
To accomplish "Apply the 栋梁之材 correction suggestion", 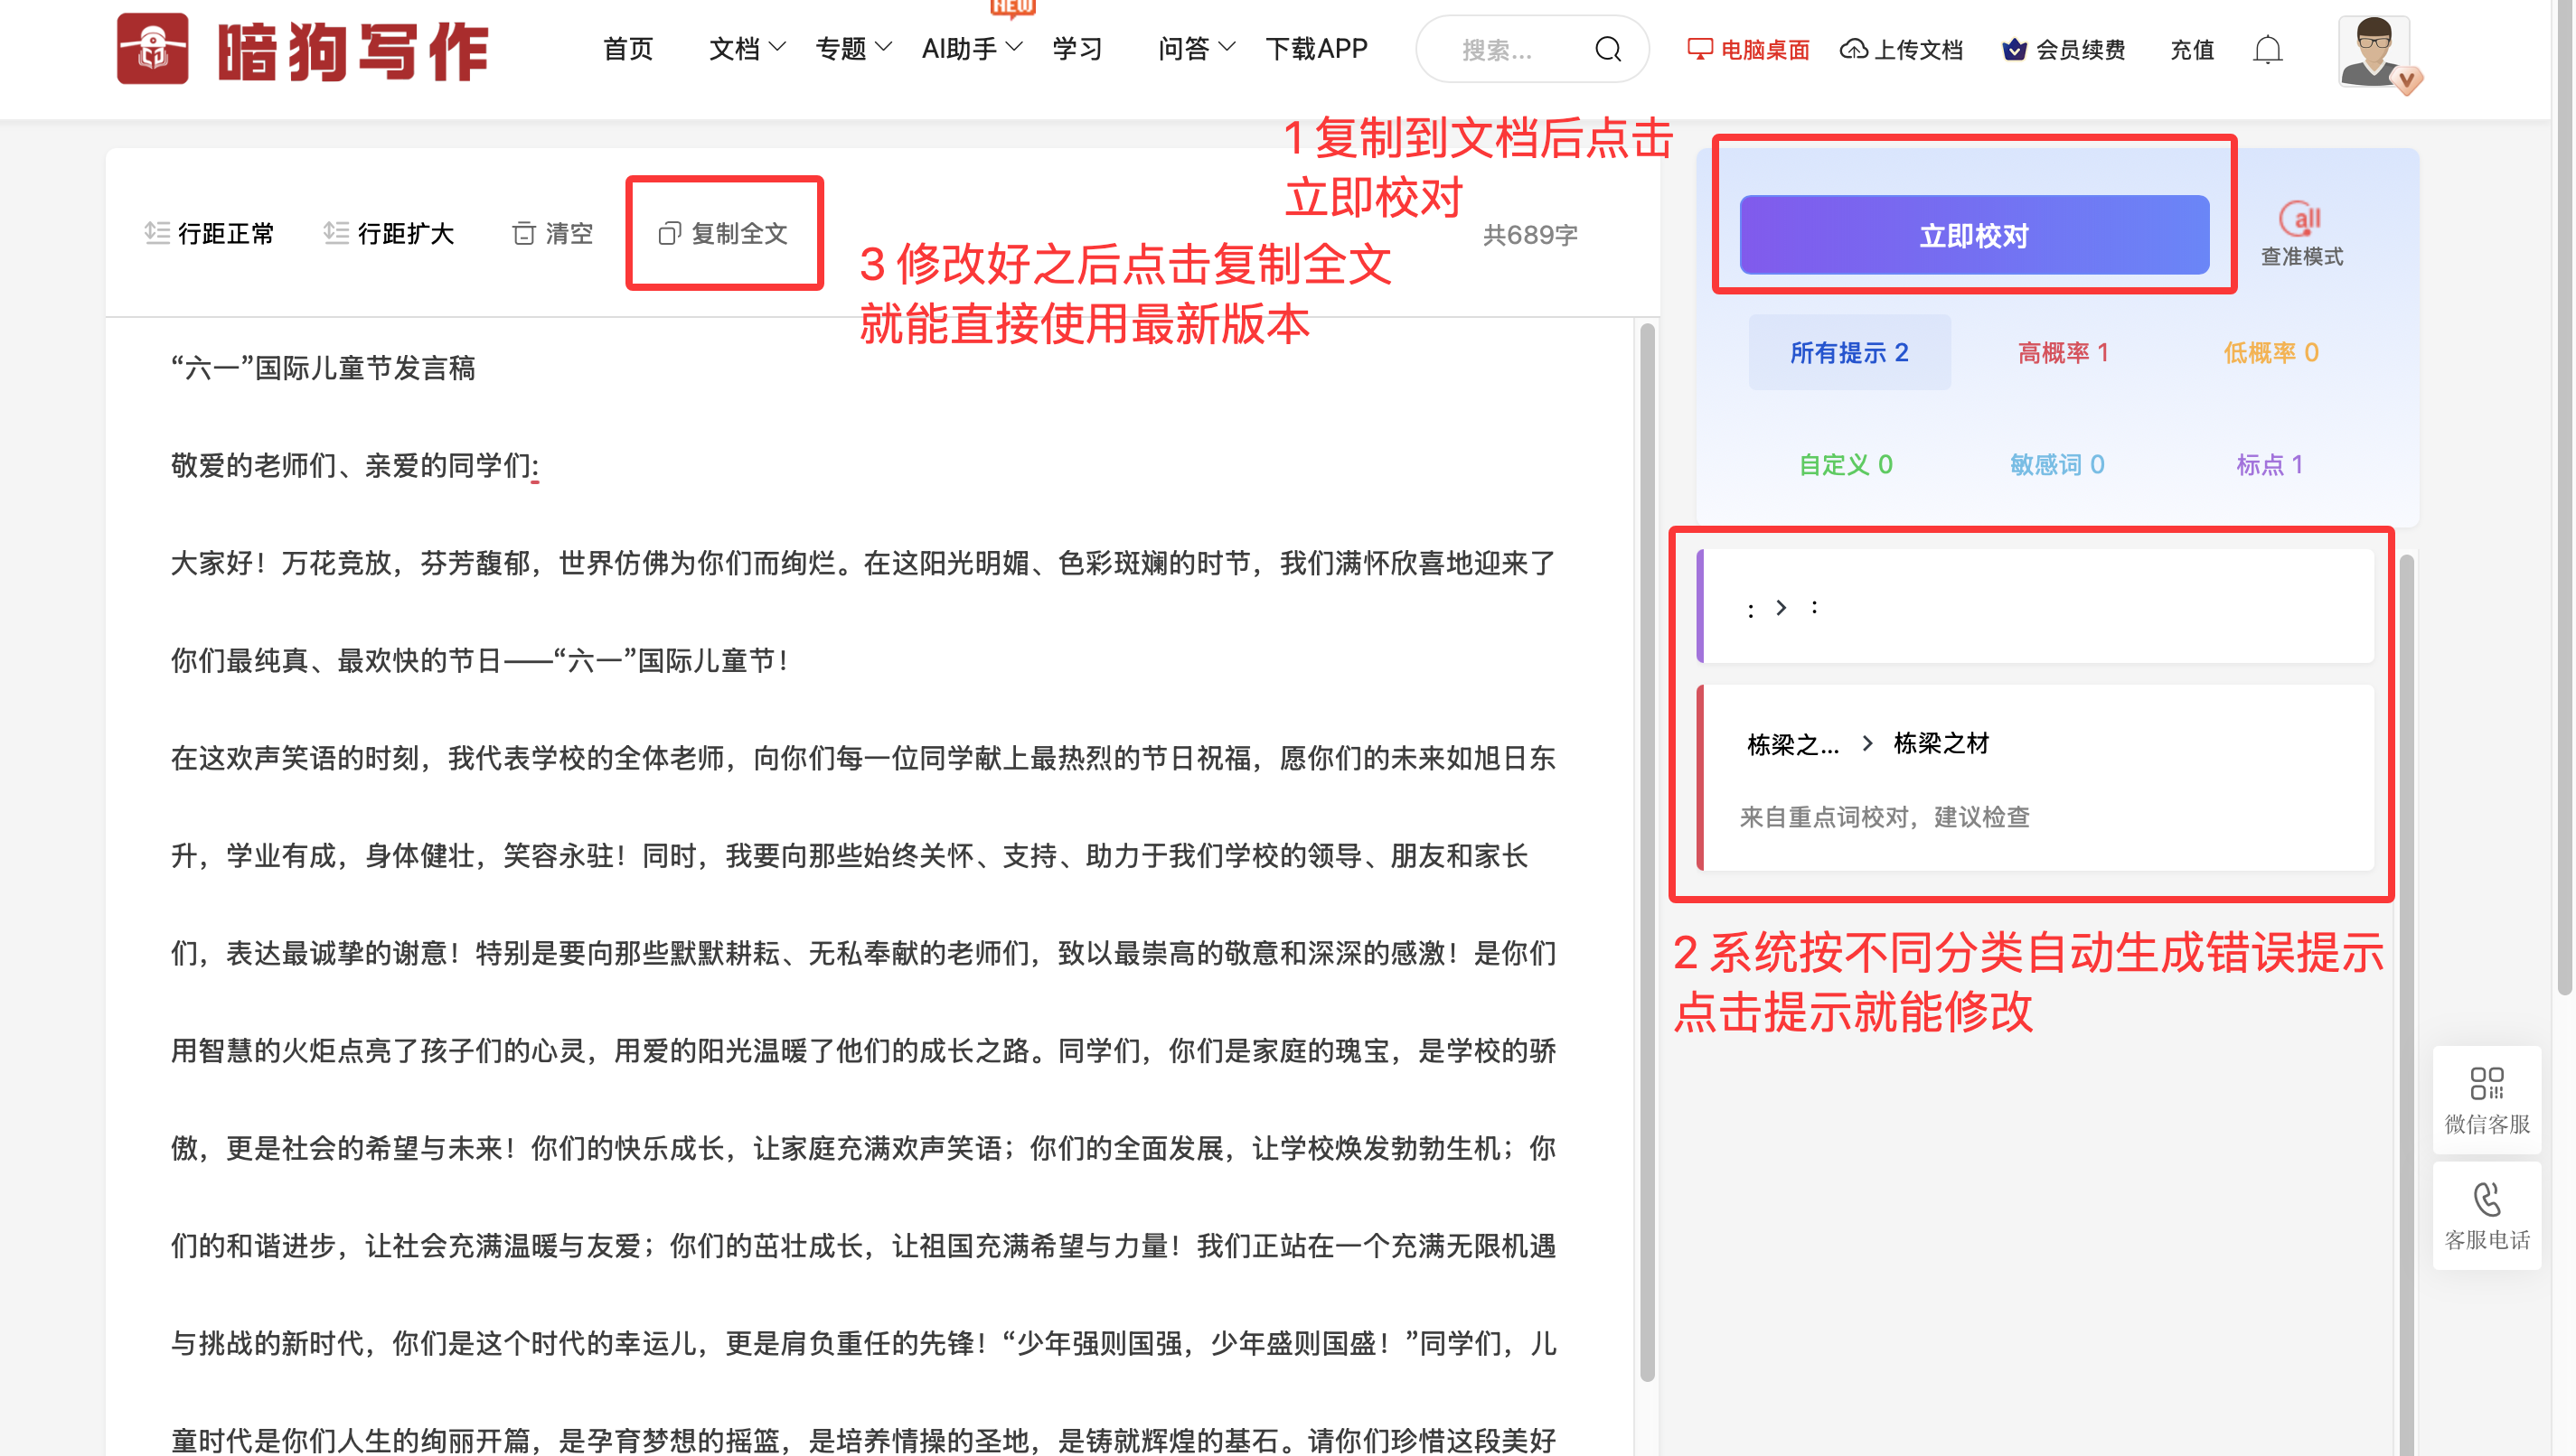I will pos(2035,777).
